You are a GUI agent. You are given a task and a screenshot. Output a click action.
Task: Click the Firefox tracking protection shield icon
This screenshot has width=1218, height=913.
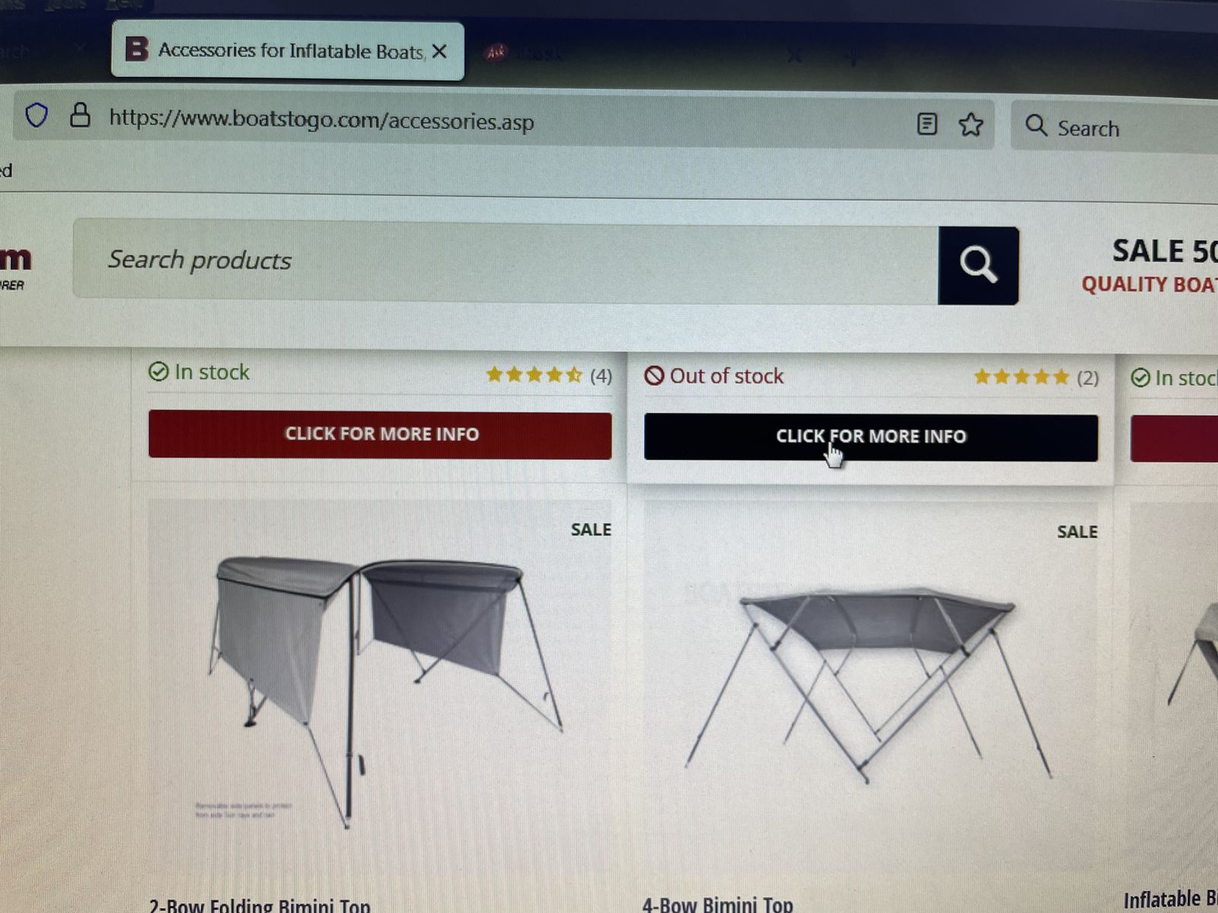tap(37, 116)
